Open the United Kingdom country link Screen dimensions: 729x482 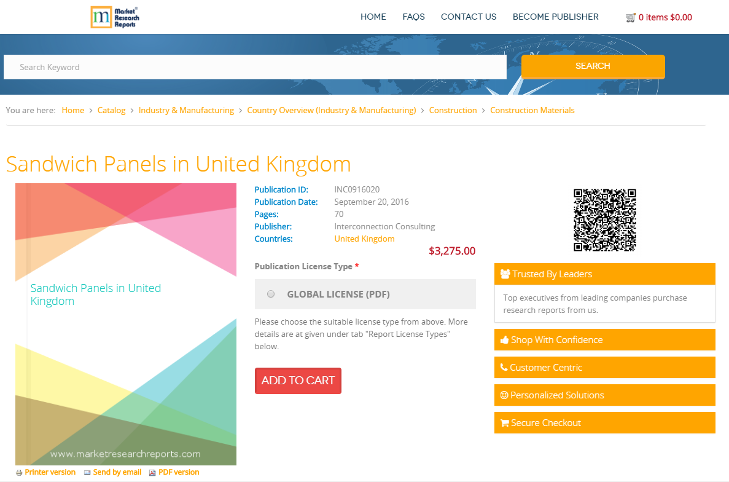tap(364, 239)
